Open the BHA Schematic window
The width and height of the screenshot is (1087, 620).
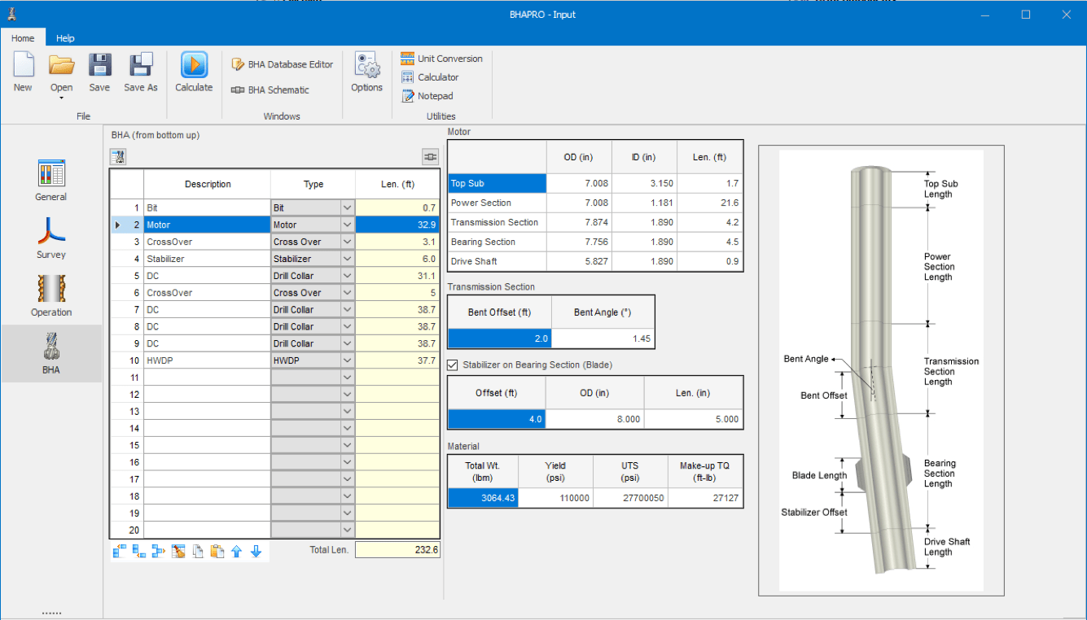[270, 90]
